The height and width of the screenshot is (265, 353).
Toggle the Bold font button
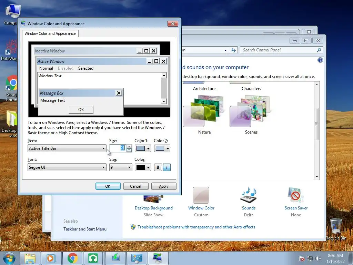tap(158, 167)
